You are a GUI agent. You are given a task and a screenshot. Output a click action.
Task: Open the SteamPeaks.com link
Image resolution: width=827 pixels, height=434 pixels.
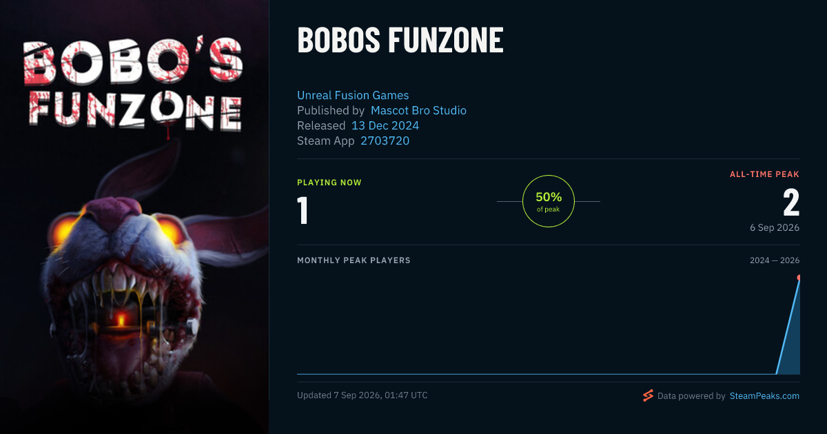(764, 396)
